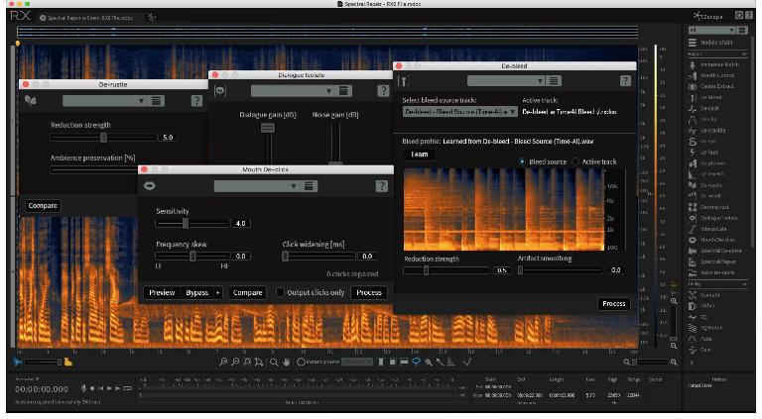Click Bypass in Mouth De-click
This screenshot has width=762, height=419.
click(196, 292)
